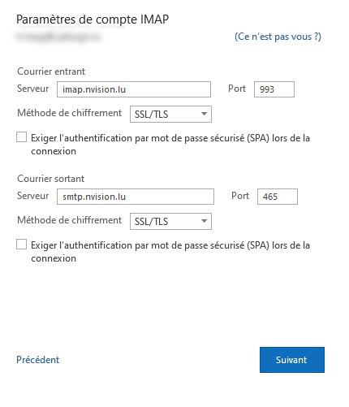Click the Port label beside the 465 field
Screen dimensions: 349x407
240,196
